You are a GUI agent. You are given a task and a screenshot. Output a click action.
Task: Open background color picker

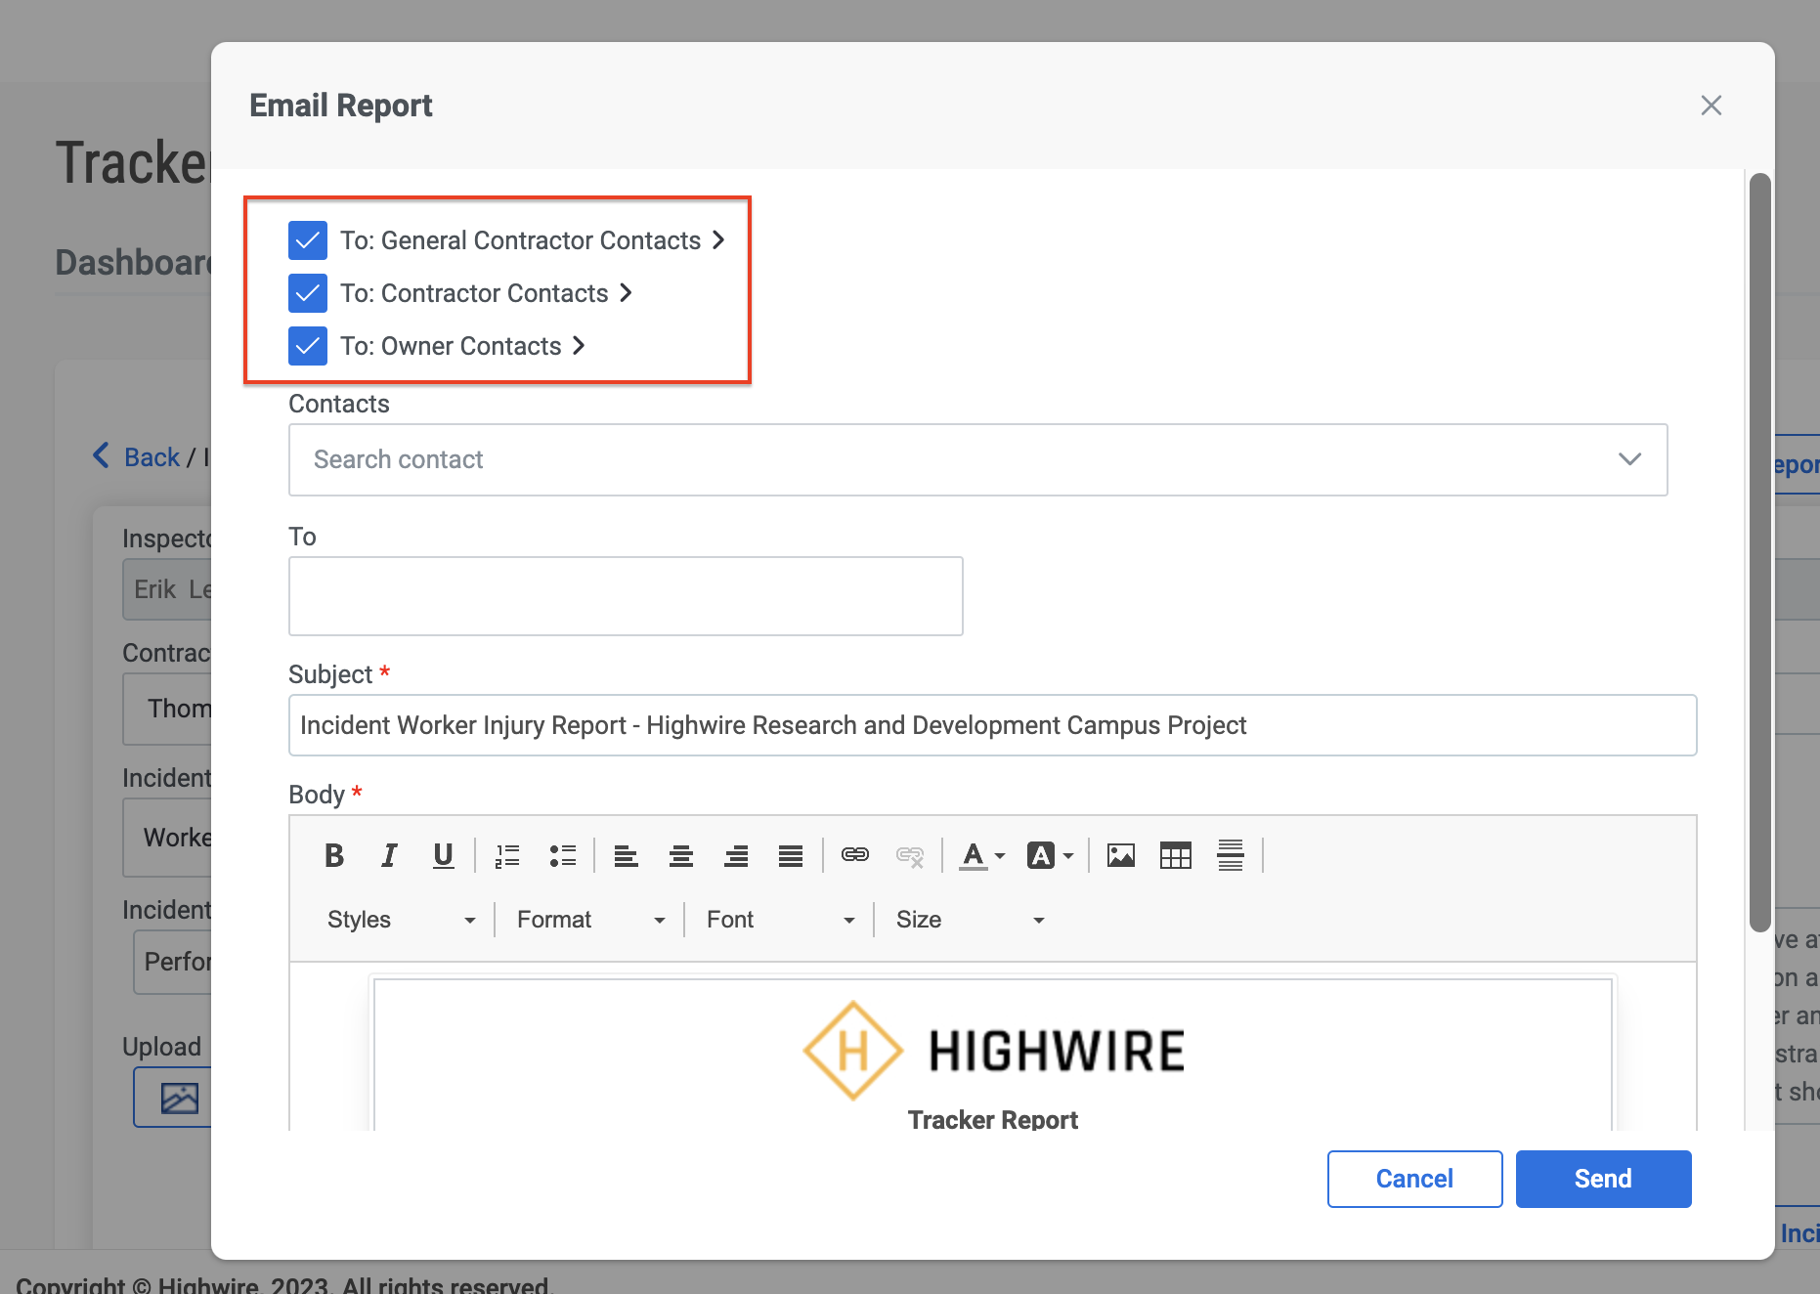[x=1051, y=856]
